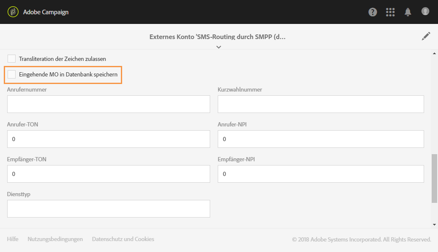Click scrollbar down arrow
This screenshot has height=252, width=438.
[x=435, y=225]
